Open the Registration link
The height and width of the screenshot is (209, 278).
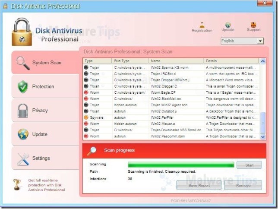(x=202, y=30)
